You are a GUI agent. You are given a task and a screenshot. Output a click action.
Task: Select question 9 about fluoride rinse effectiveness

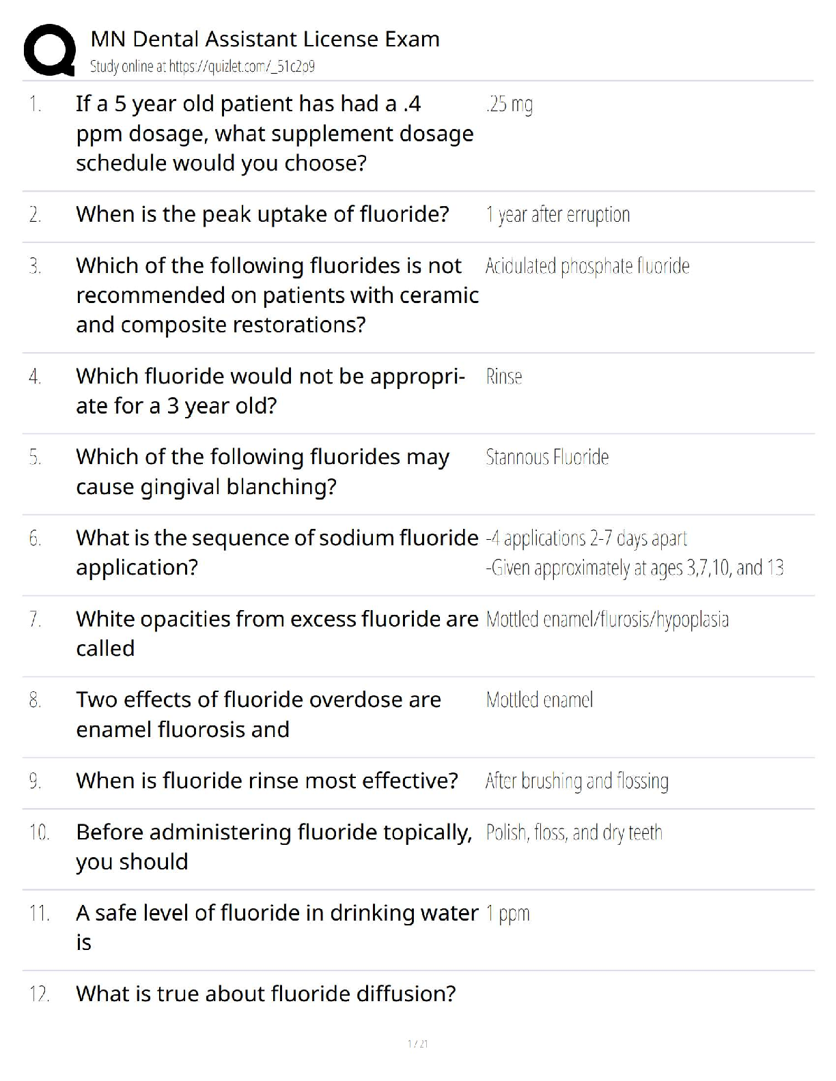267,781
